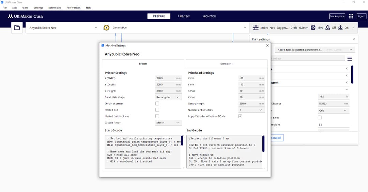Click the Print settings panel scrollbar
The width and height of the screenshot is (368, 192).
(352, 75)
